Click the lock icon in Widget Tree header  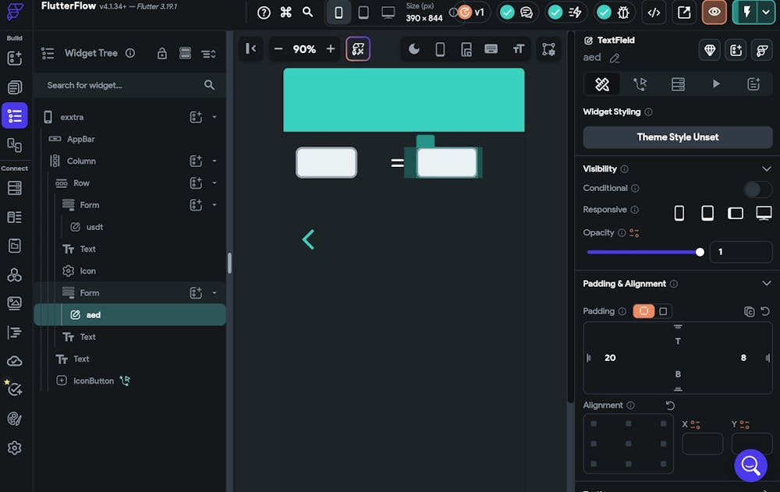pyautogui.click(x=162, y=53)
